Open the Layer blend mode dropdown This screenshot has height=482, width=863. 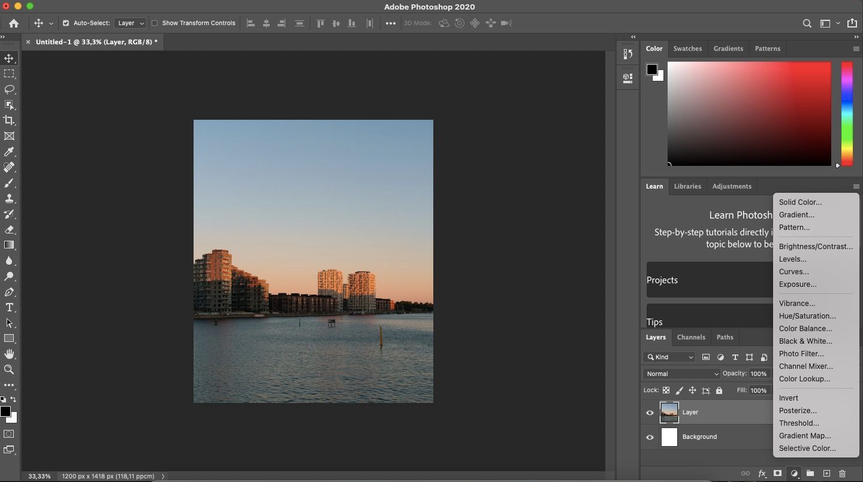pos(681,374)
